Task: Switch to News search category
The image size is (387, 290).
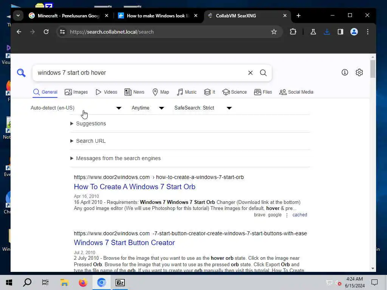Action: (x=134, y=92)
